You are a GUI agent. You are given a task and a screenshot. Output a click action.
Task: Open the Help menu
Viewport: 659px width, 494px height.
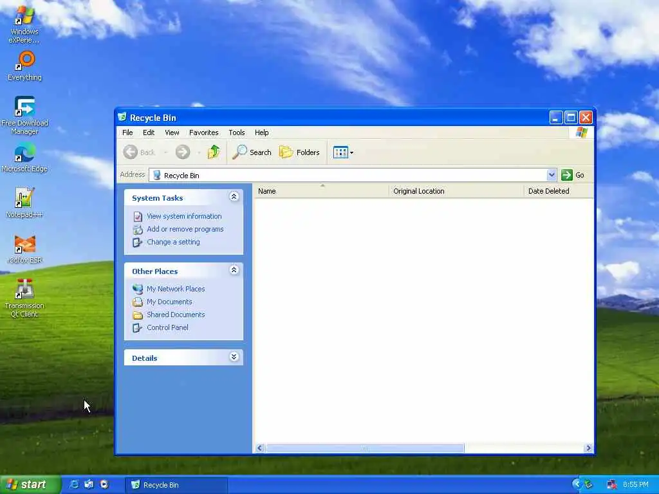[261, 133]
